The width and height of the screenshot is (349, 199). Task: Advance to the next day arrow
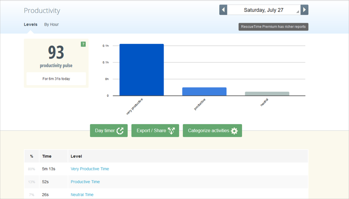(305, 10)
